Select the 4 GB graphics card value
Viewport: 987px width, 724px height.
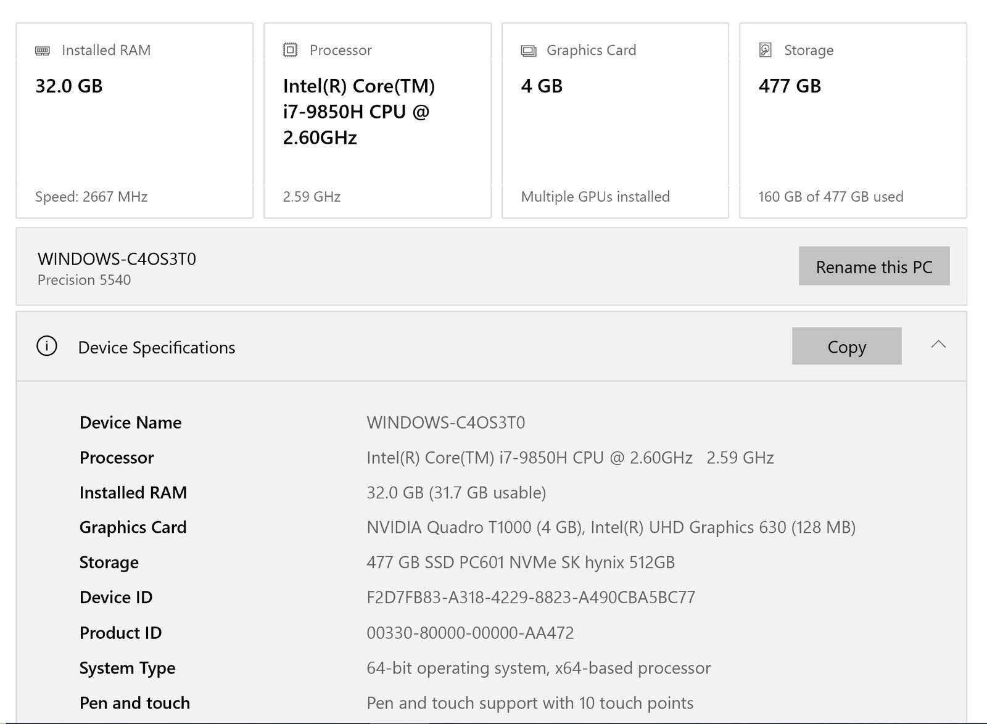click(542, 86)
